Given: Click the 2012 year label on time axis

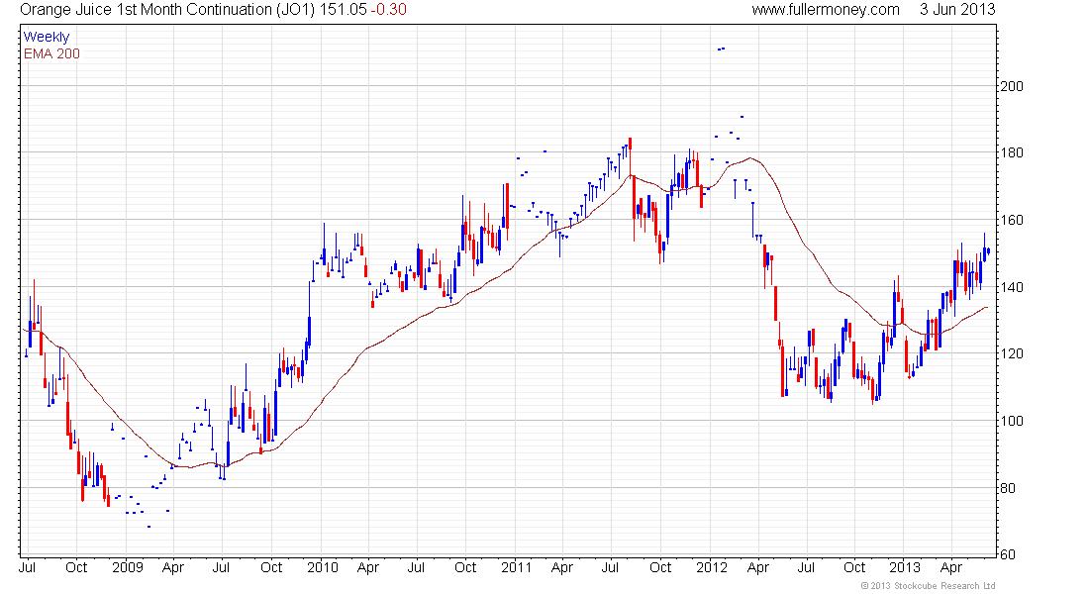Looking at the screenshot, I should [x=711, y=567].
